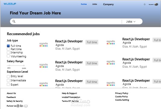Screen dimensions: 161x109
Task: Open the Privacy Policy footer link
Action: coord(122,93)
